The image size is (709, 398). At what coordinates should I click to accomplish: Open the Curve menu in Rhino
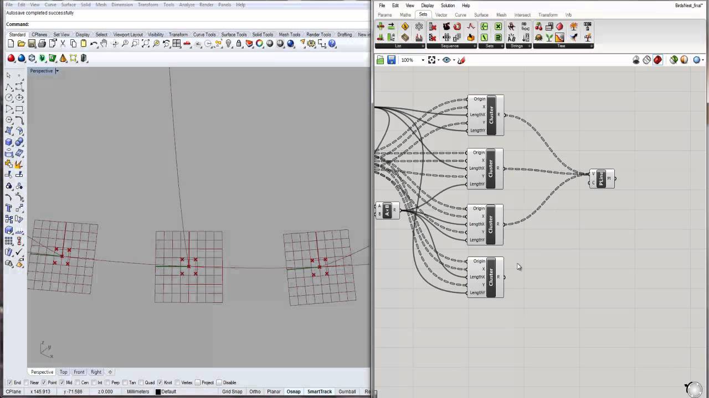(50, 4)
